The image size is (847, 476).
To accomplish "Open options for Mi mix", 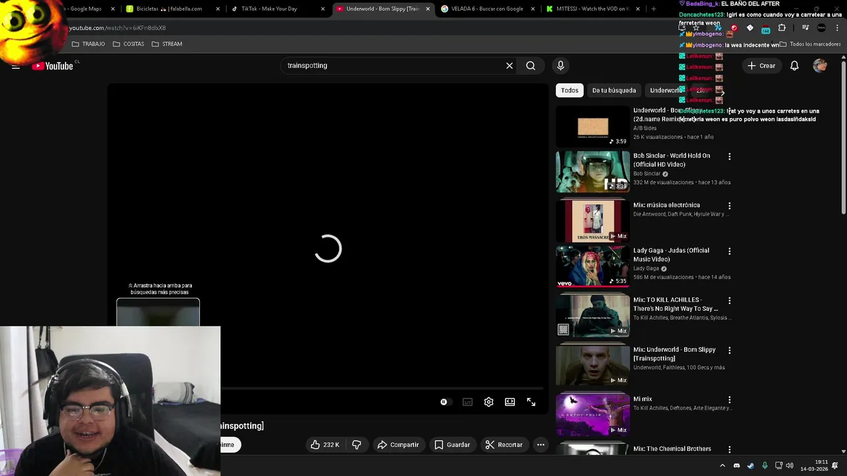I will pyautogui.click(x=729, y=400).
